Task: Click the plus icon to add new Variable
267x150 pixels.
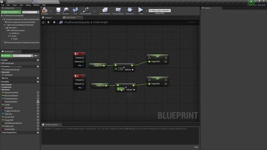Action: click(x=38, y=82)
